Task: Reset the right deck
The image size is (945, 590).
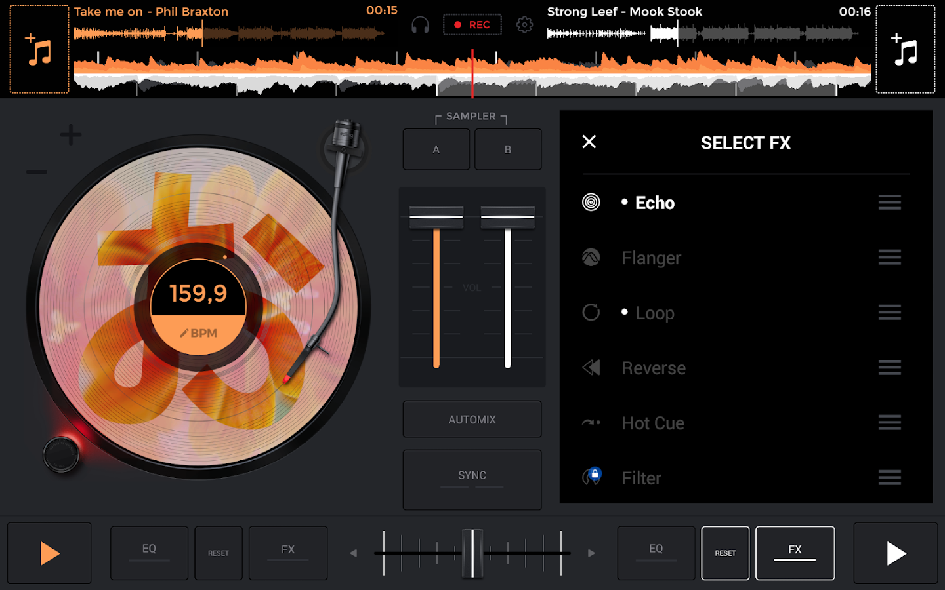Action: coord(725,553)
